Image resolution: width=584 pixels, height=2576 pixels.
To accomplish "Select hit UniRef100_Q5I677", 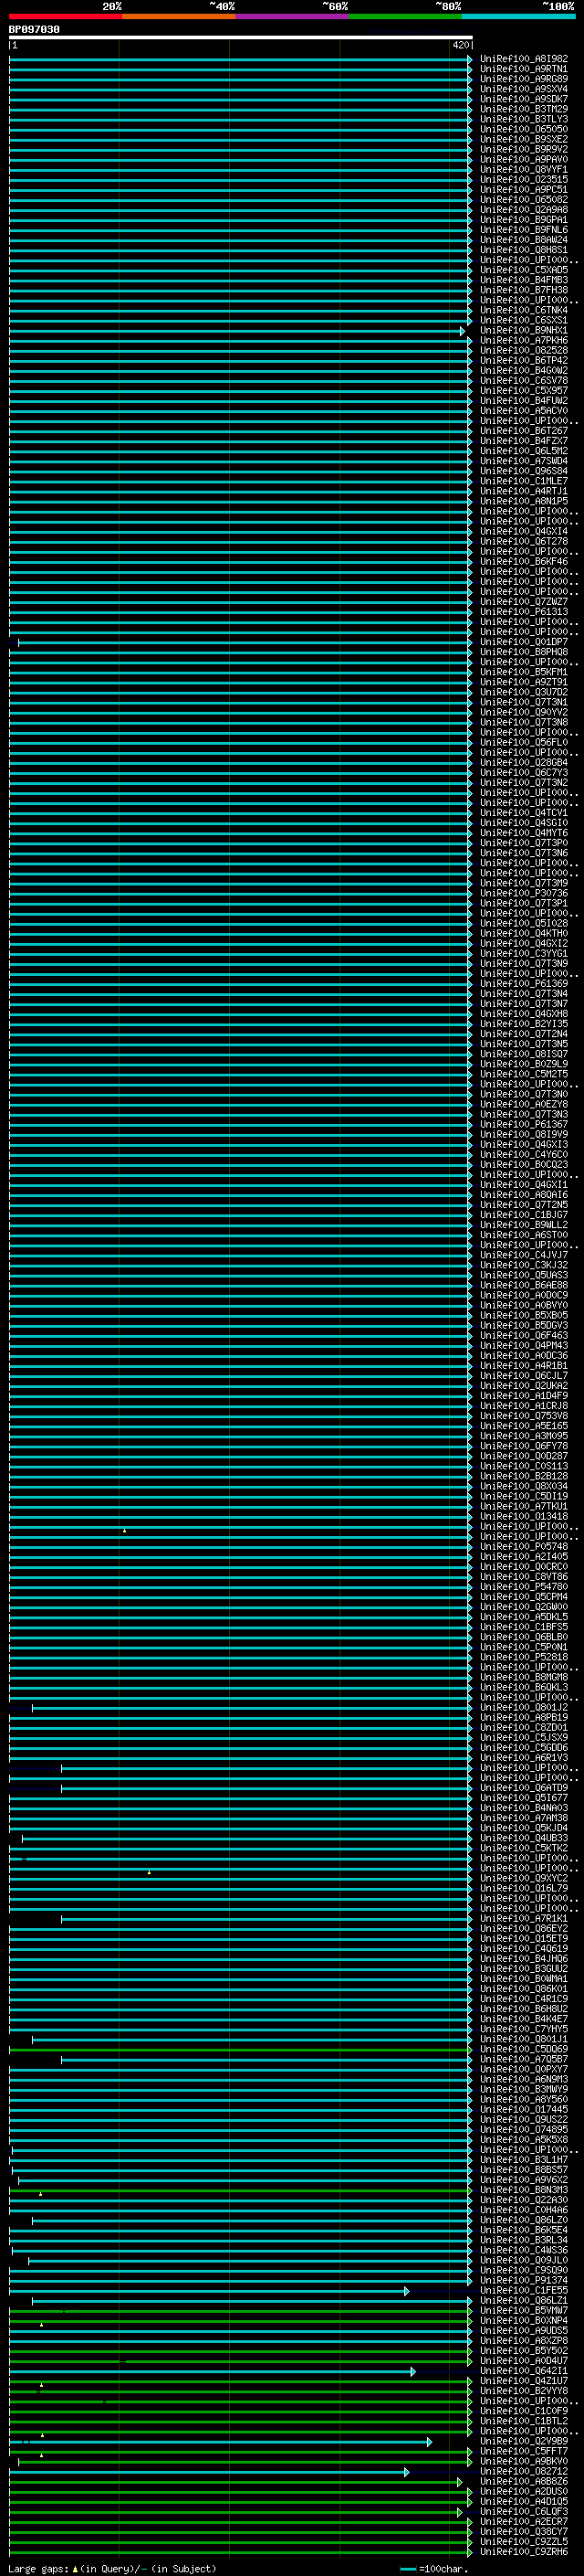I will [523, 1798].
